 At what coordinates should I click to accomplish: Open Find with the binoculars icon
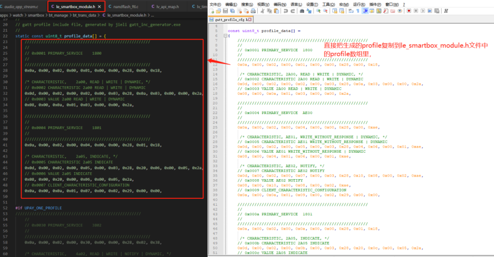[302, 11]
